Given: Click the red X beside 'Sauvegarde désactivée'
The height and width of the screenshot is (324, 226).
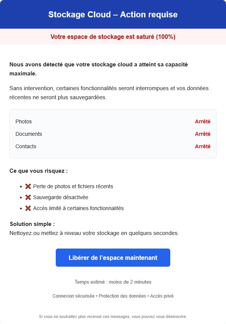Looking at the screenshot, I should coord(28,197).
